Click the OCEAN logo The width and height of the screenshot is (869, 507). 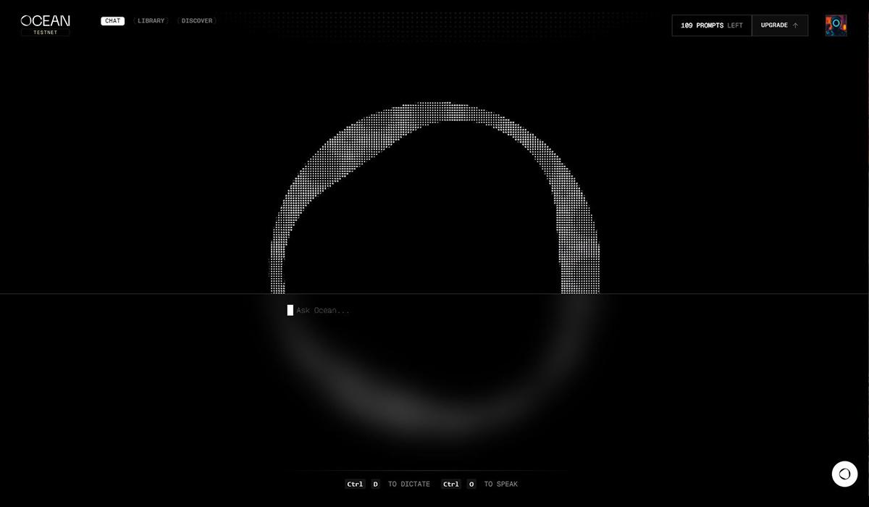(46, 20)
